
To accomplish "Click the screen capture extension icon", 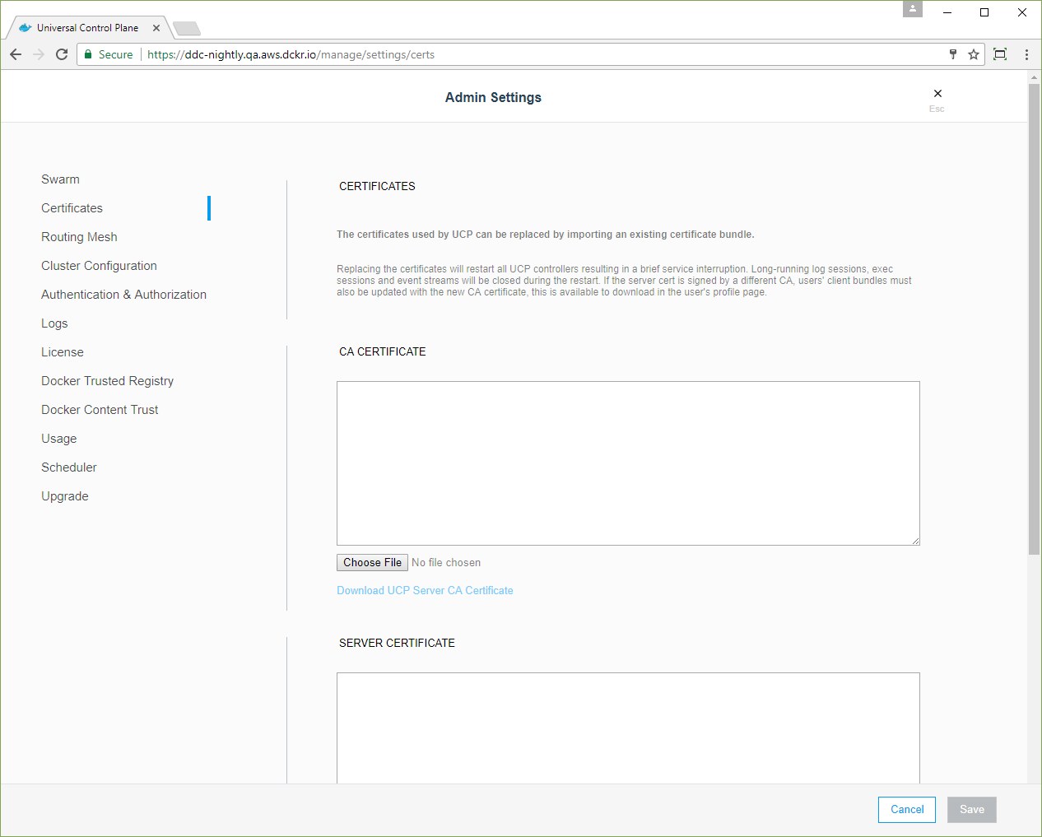I will [1000, 54].
